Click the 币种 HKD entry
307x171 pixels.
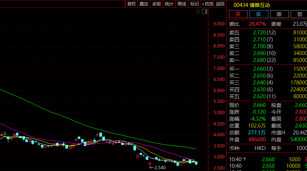tap(260, 148)
